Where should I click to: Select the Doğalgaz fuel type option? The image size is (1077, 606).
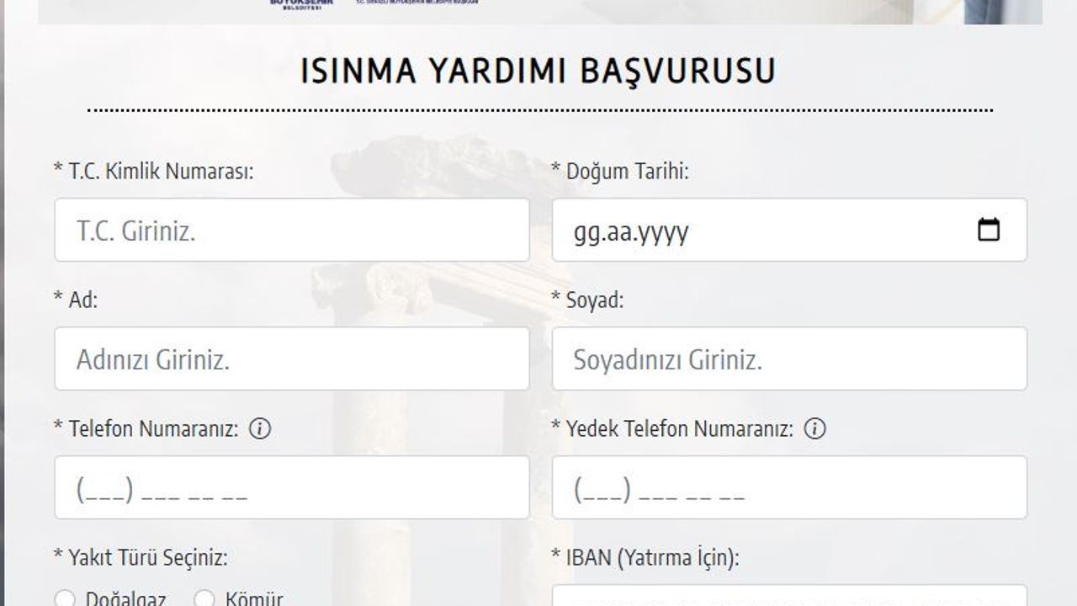[65, 599]
